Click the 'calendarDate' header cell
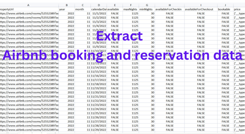Image resolution: width=245 pixels, height=134 pixels. (x=99, y=9)
